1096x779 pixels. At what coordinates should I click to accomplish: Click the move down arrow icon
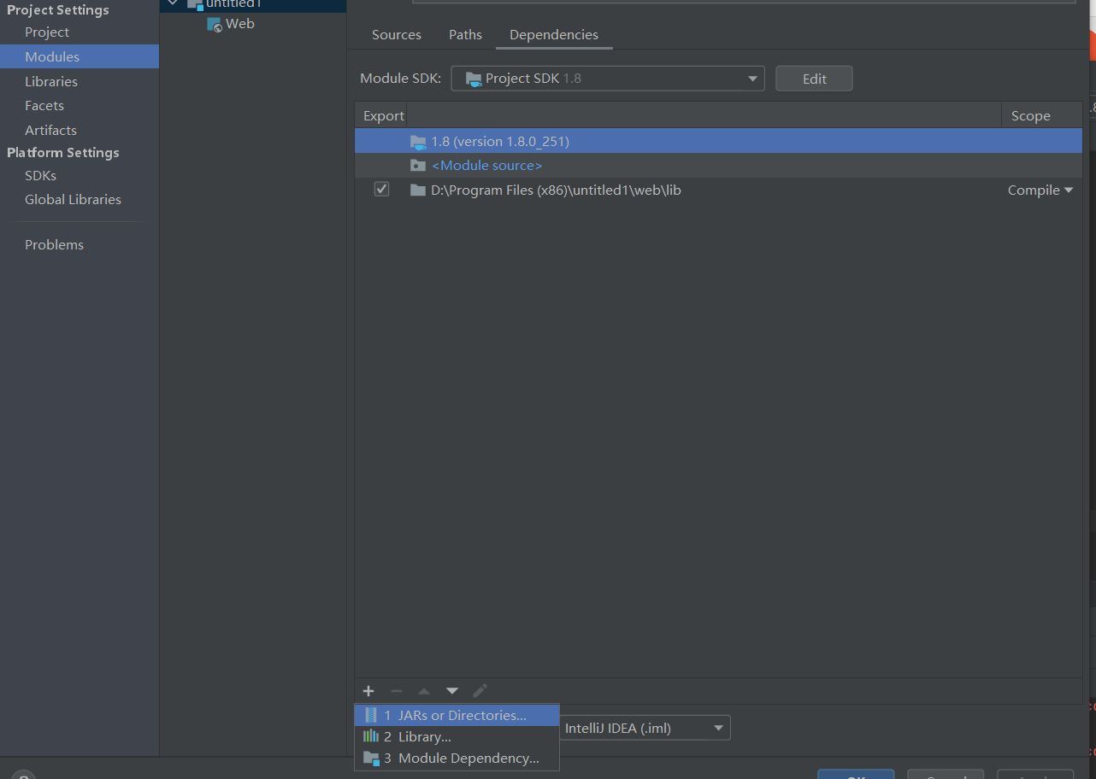[452, 691]
